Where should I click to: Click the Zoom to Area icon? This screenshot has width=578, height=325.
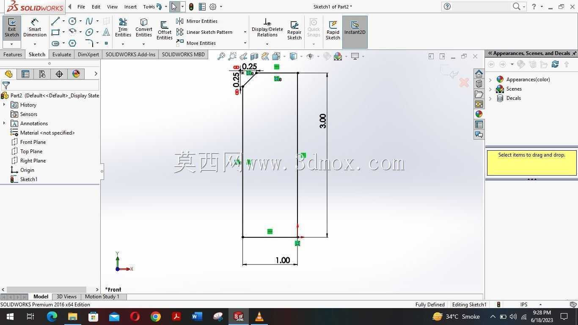point(232,56)
